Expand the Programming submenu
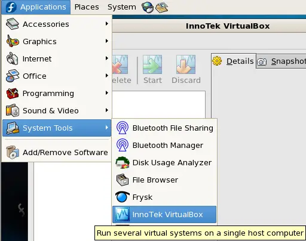The width and height of the screenshot is (306, 241). point(57,93)
